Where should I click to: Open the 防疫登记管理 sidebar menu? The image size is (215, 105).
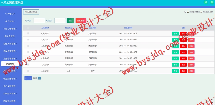pyautogui.click(x=10, y=101)
